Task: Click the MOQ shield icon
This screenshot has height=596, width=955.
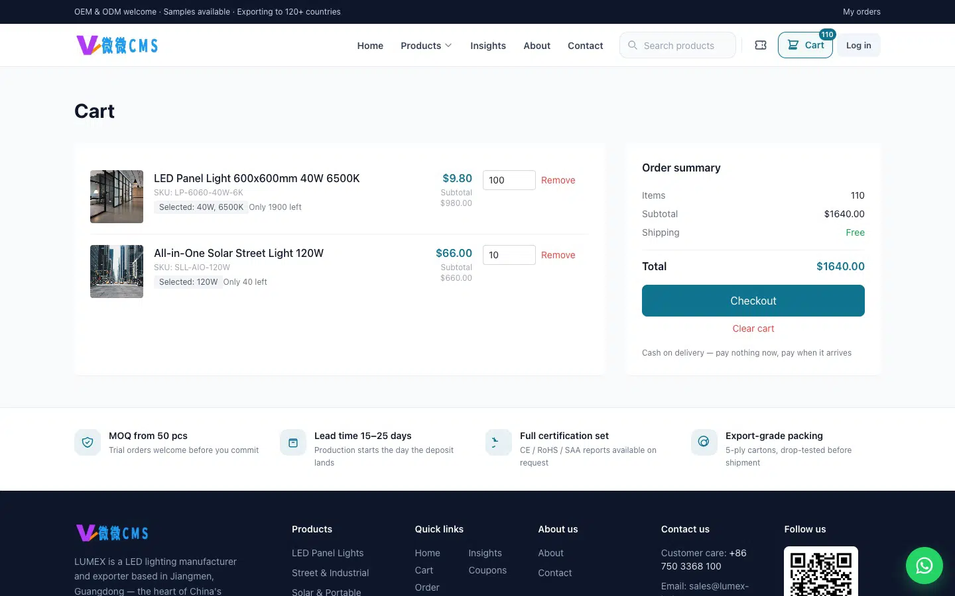Action: pos(88,442)
